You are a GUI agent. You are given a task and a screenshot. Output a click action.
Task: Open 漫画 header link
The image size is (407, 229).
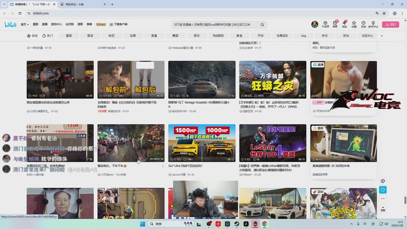[x=80, y=24]
